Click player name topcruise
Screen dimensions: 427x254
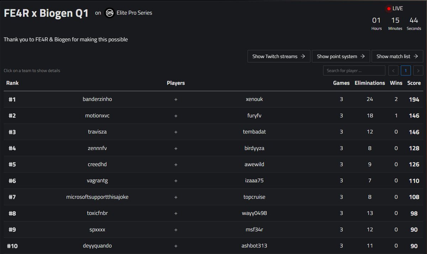254,197
